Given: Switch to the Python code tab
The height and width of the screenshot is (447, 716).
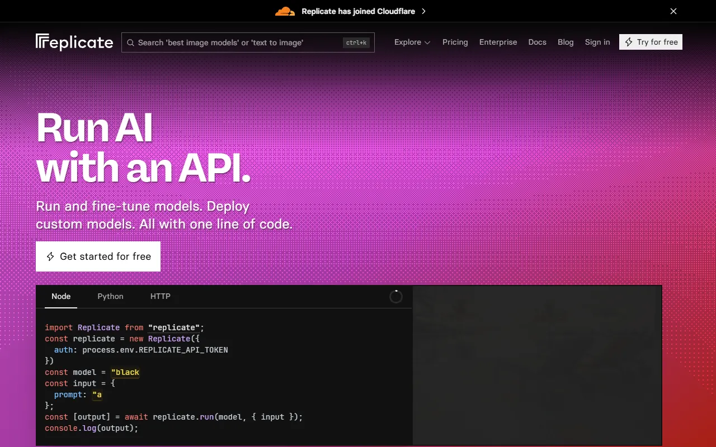Looking at the screenshot, I should pos(110,296).
